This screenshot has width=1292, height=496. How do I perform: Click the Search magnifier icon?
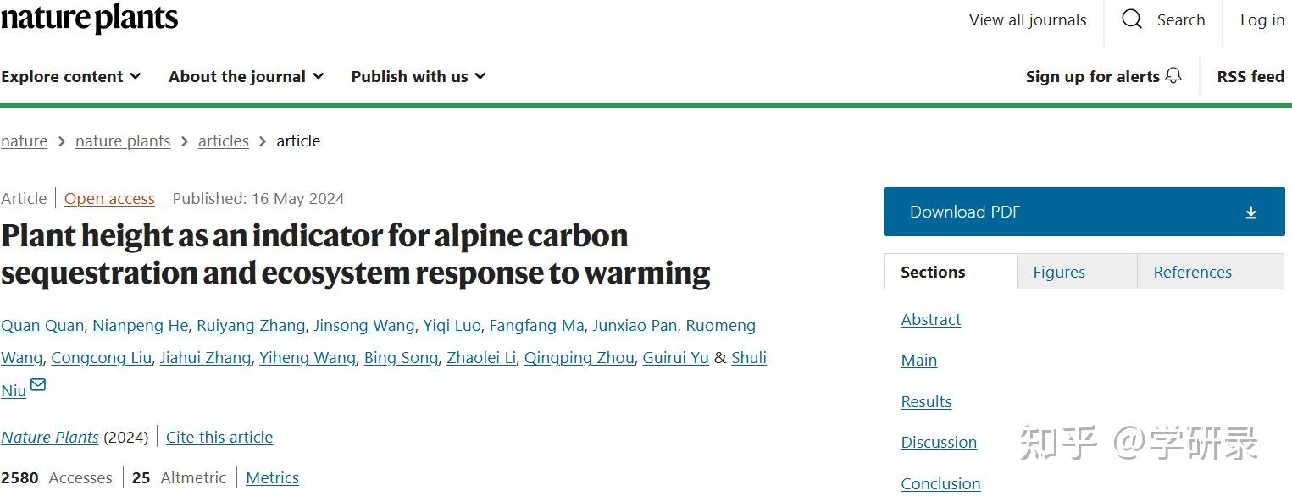(x=1132, y=19)
